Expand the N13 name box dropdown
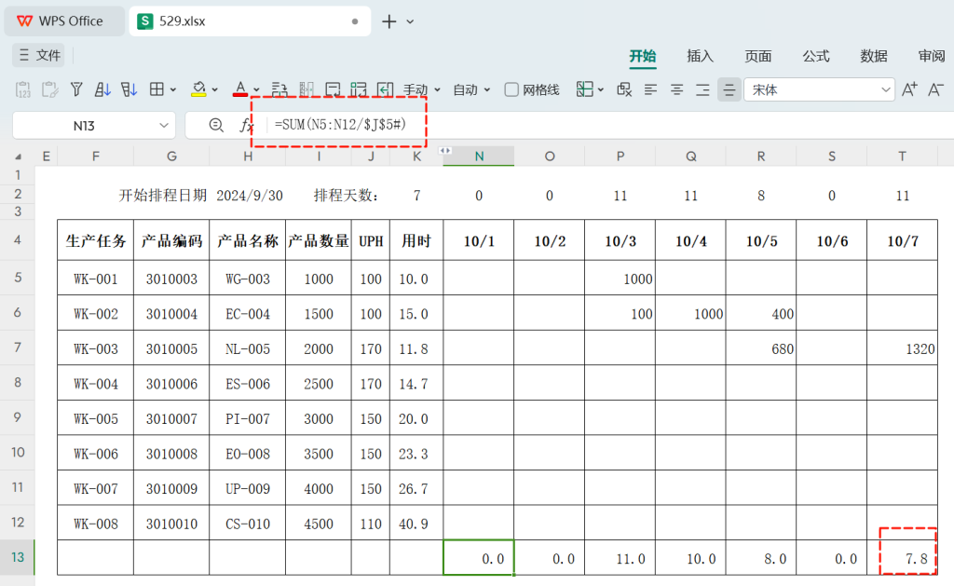The height and width of the screenshot is (586, 954). click(x=164, y=126)
